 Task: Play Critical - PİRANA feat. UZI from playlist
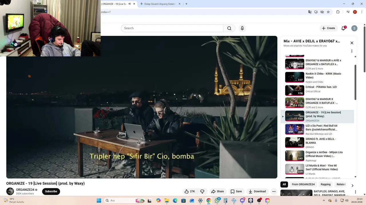tap(317, 90)
